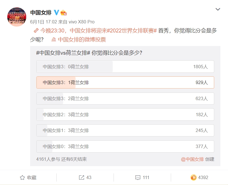Click the repost share icon
228x185 pixels.
[81, 177]
